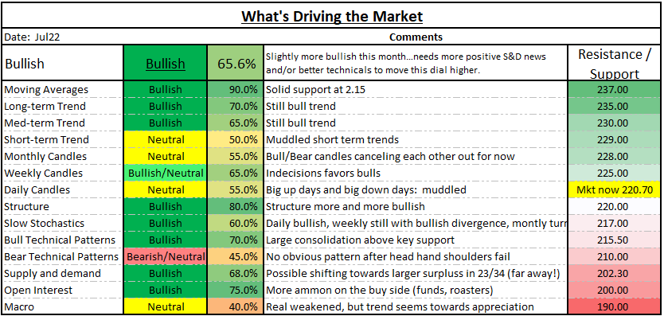
Task: Select the Short-term Trend Neutral cell
Action: pos(165,140)
